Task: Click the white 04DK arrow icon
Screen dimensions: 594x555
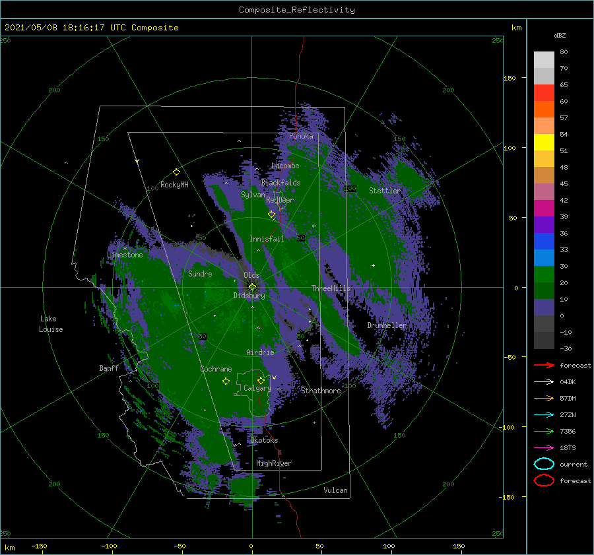Action: [x=544, y=381]
